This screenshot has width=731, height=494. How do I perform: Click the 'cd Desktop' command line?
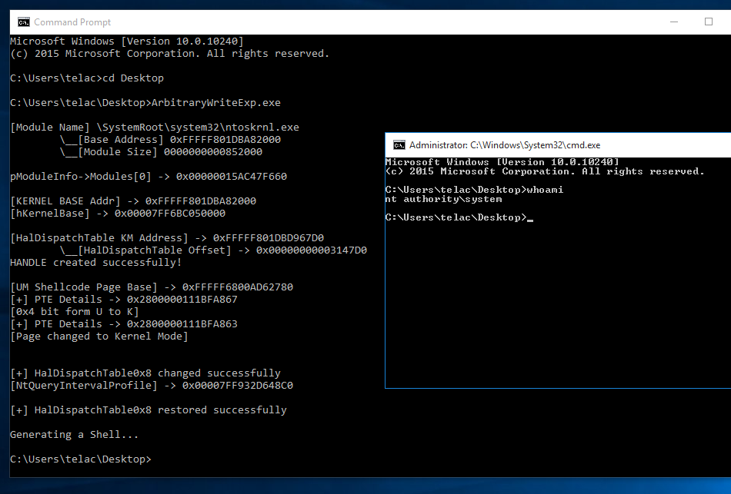tap(87, 78)
